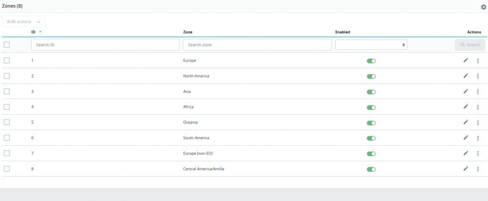Check the select-all checkbox in filter row
Viewport: 488px width, 201px height.
(x=7, y=45)
